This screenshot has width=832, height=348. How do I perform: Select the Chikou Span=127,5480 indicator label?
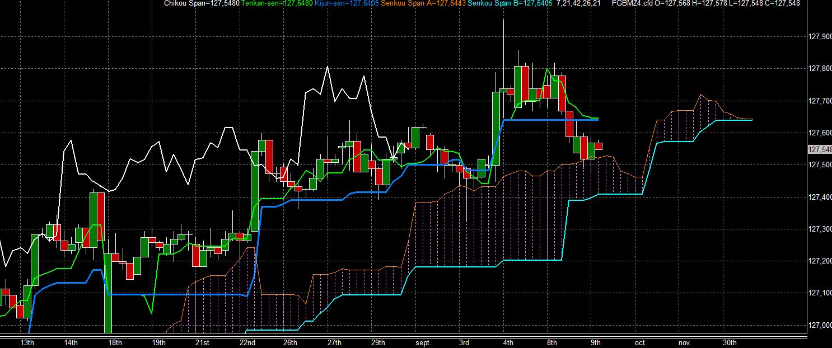point(202,3)
